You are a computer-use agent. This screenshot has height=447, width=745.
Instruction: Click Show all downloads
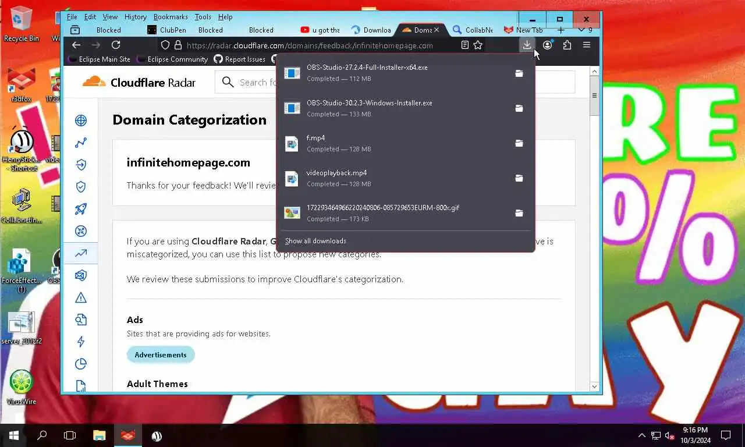tap(315, 241)
